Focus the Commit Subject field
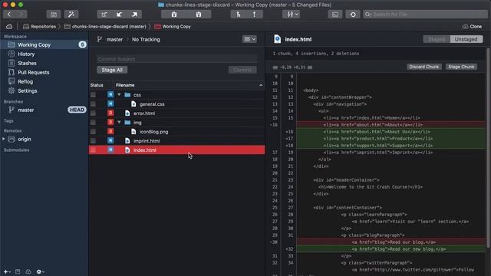Viewport: 491px width, 276px height. coord(177,59)
